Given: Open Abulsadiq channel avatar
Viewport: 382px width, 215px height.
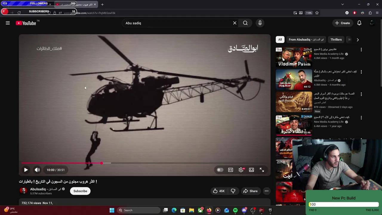Looking at the screenshot, I should [x=23, y=191].
